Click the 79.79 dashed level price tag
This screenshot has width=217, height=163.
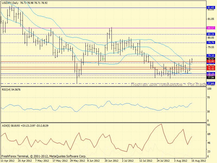tap(211, 43)
